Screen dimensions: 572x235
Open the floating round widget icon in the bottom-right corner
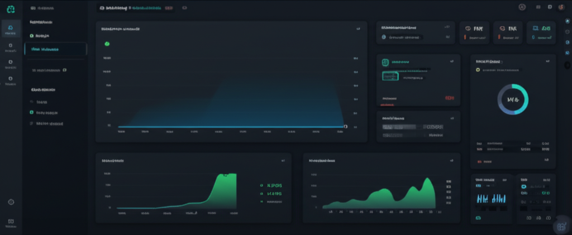560,226
